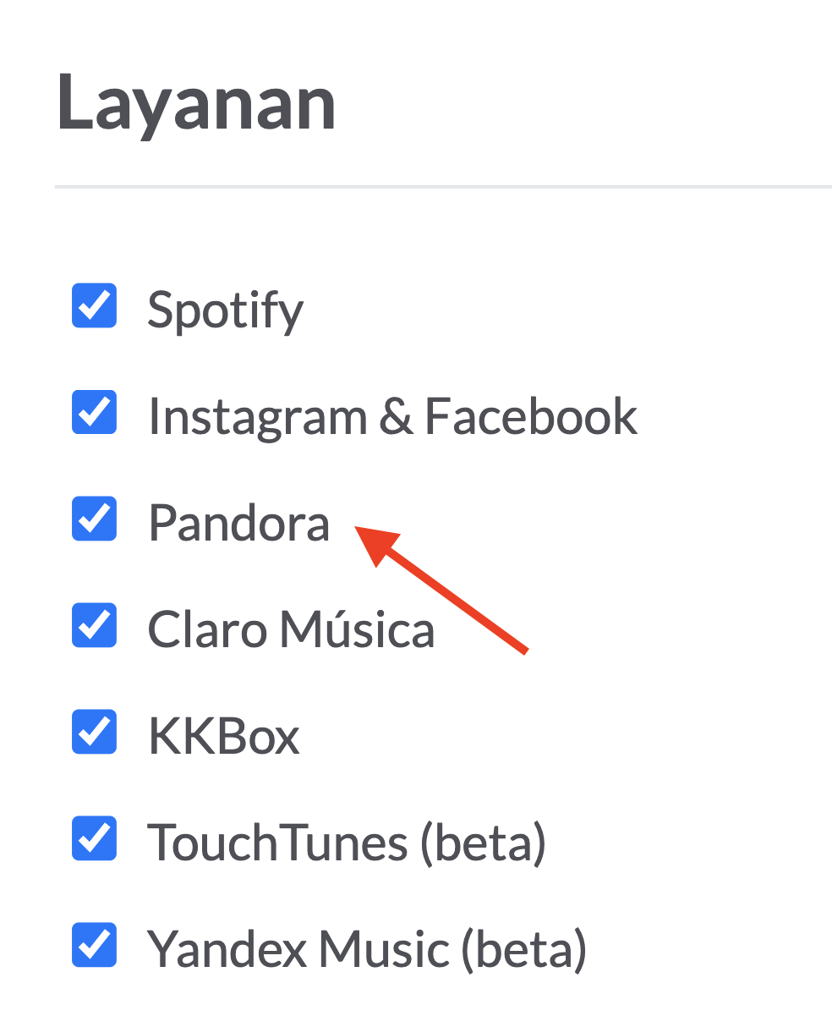Uncheck the Yandex Music (beta) checkbox

coord(94,945)
